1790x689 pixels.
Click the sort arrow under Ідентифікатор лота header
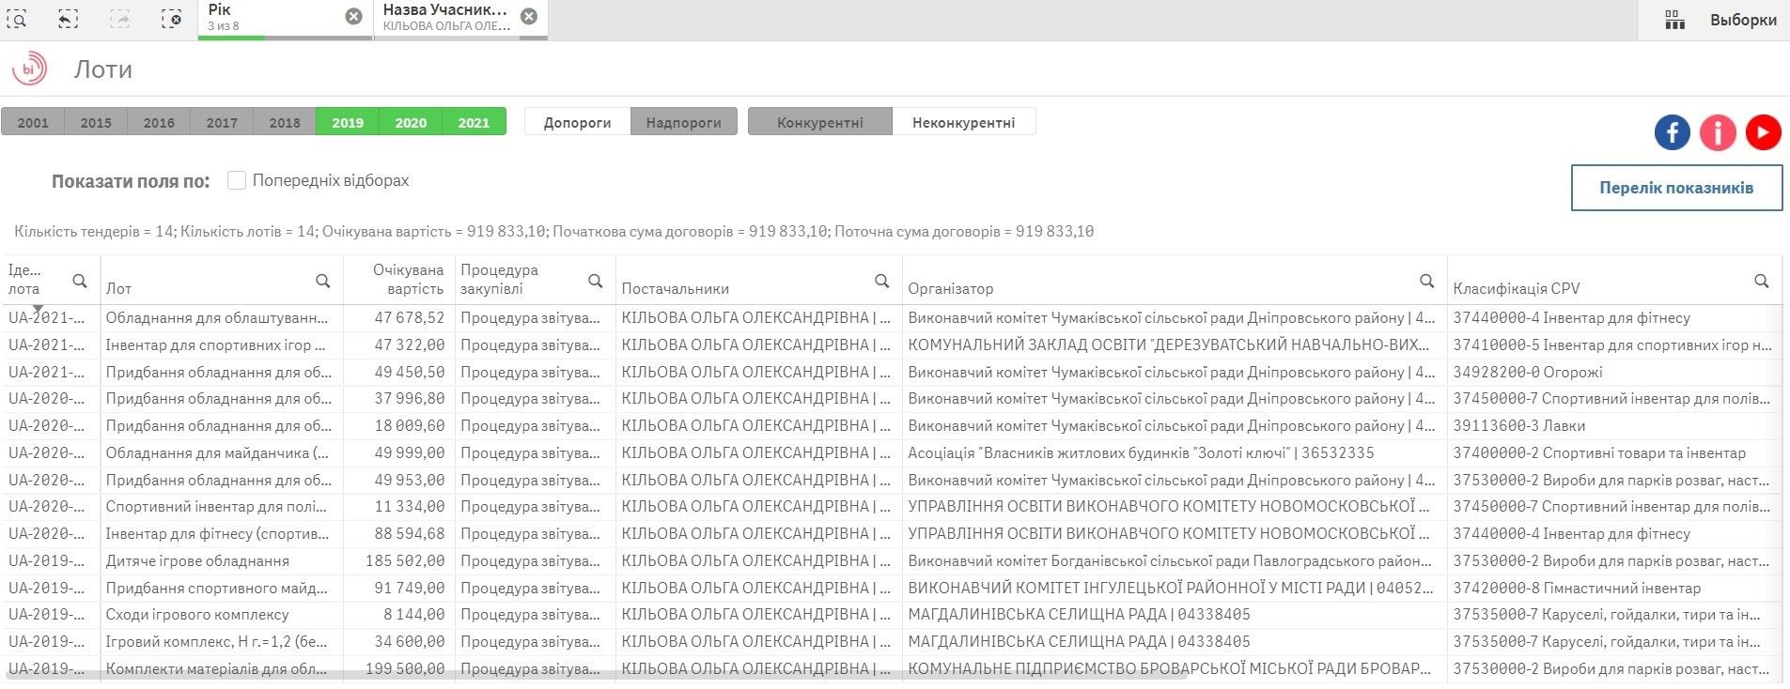tap(38, 307)
